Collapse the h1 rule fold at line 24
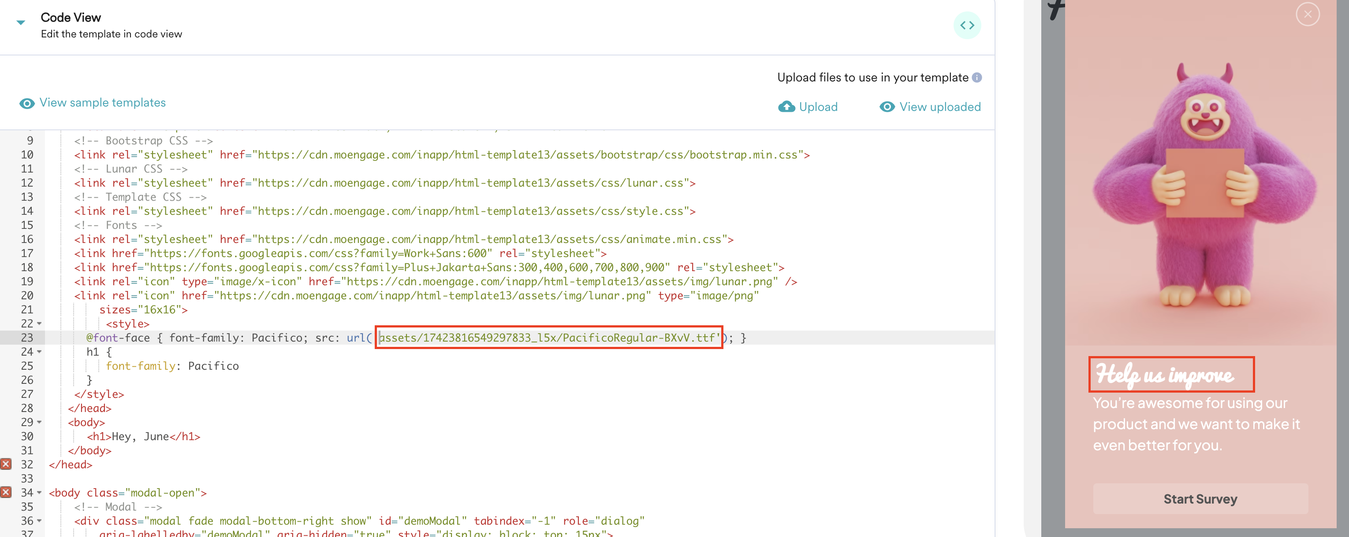1349x537 pixels. 38,352
